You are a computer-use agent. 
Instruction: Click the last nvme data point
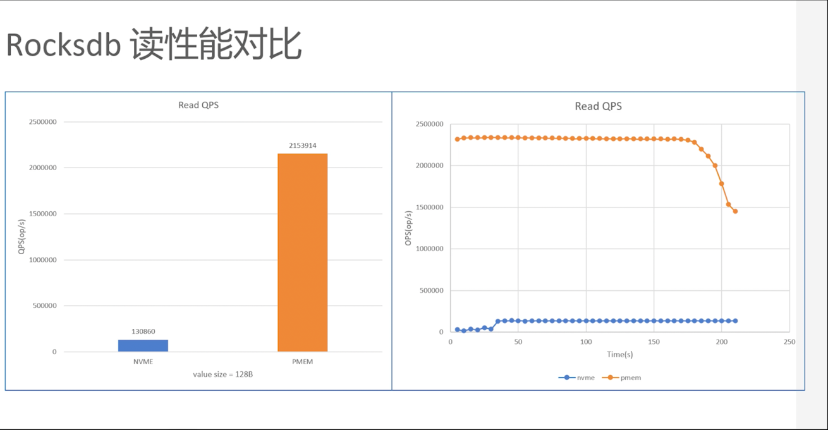(735, 321)
